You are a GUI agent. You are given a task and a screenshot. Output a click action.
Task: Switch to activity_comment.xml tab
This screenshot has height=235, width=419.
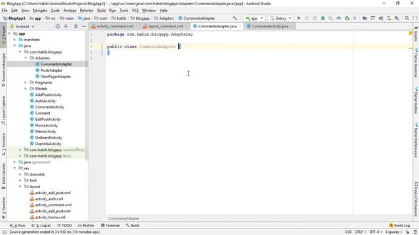(115, 26)
